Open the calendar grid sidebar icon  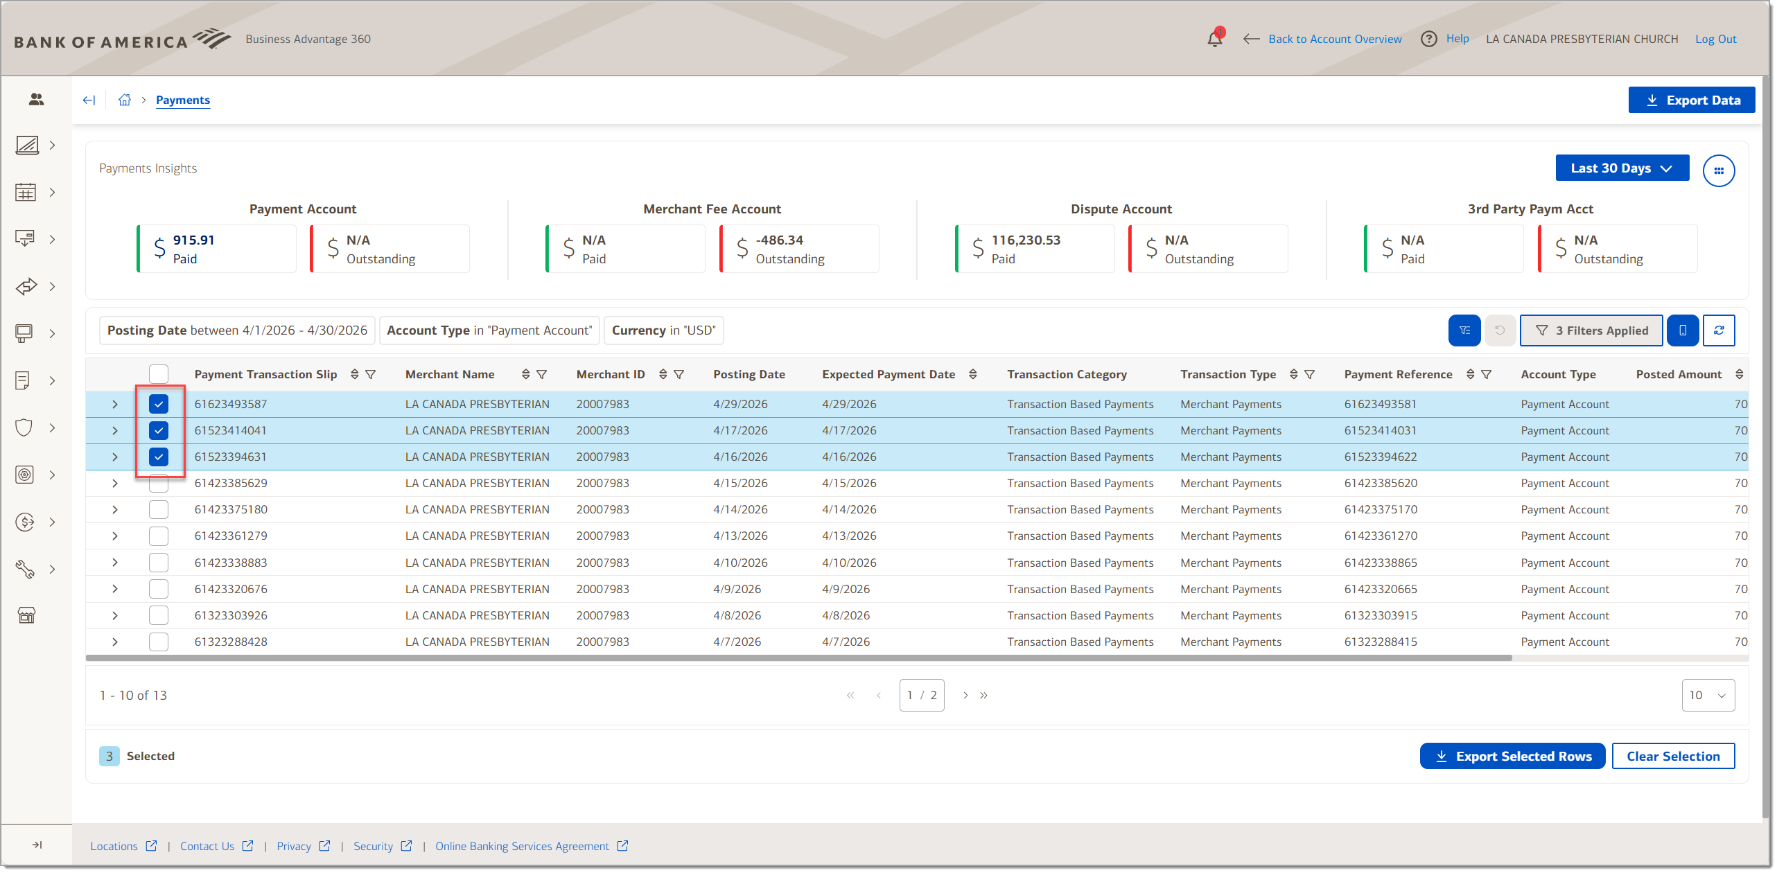click(x=26, y=192)
